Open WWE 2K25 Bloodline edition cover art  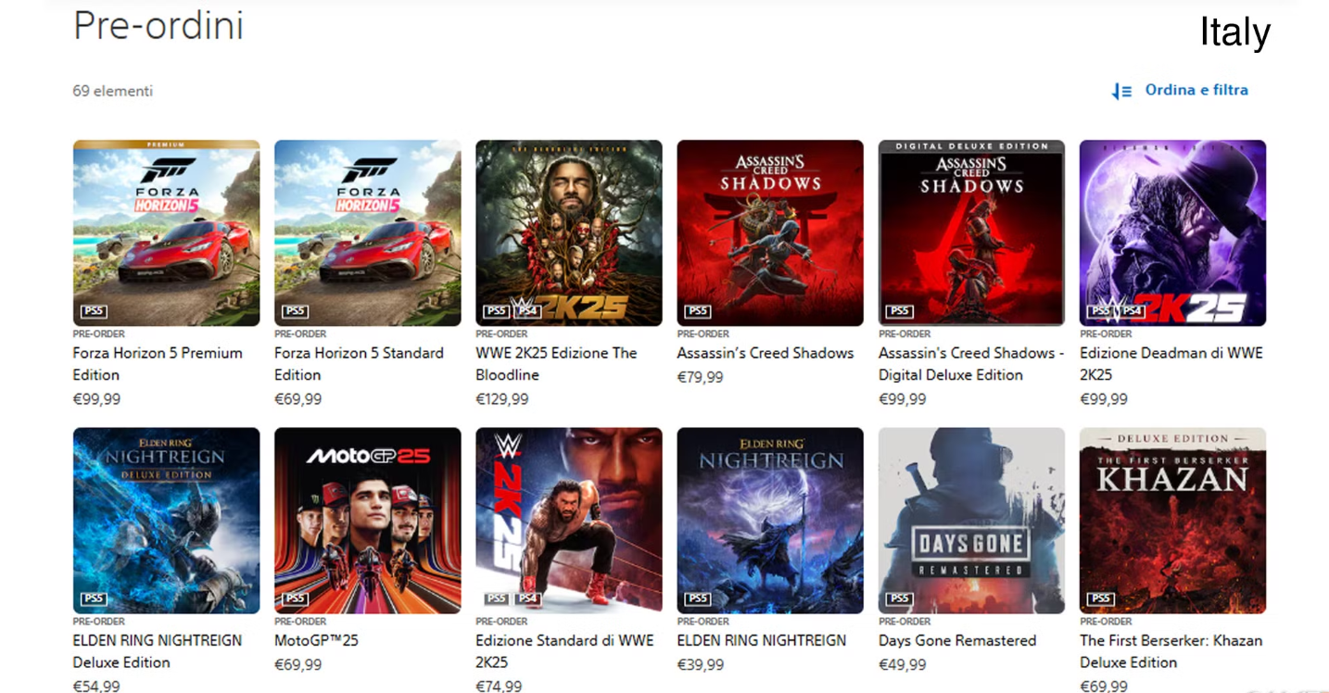(568, 233)
